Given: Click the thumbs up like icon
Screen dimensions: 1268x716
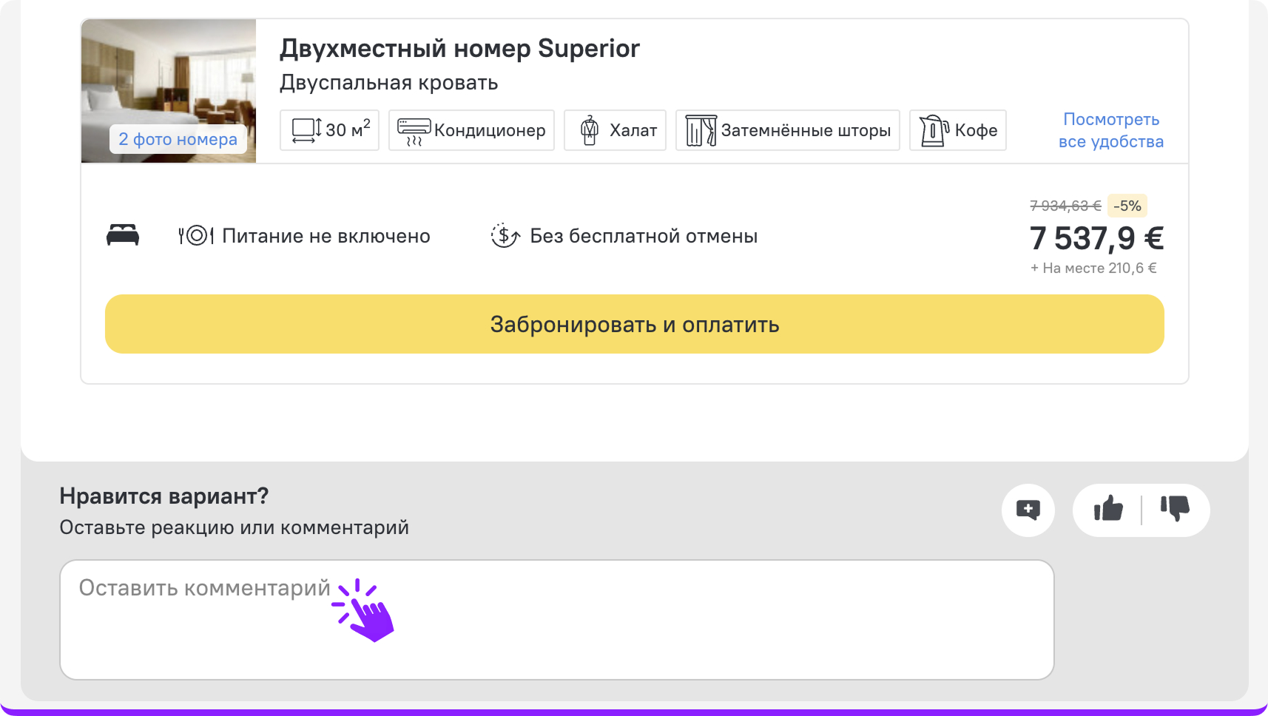Looking at the screenshot, I should click(x=1108, y=510).
